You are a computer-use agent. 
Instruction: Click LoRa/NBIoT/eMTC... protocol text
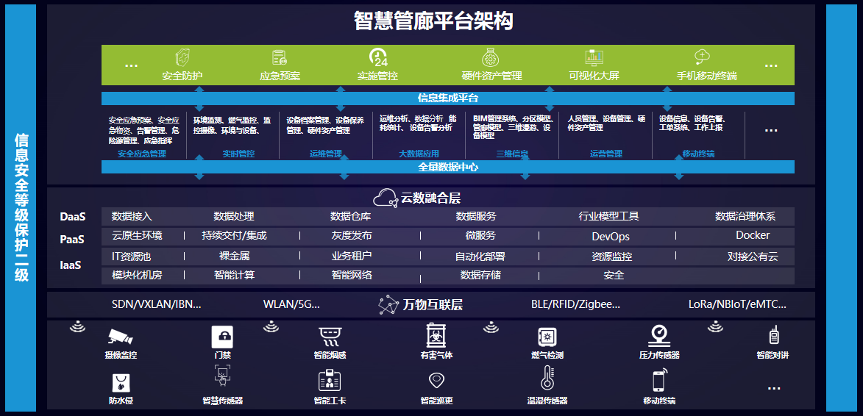(737, 304)
